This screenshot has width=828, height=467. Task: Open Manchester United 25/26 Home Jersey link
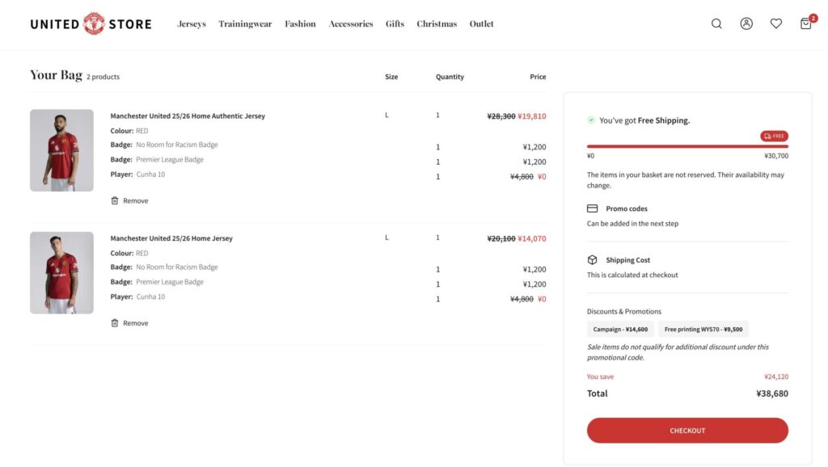[x=171, y=239]
